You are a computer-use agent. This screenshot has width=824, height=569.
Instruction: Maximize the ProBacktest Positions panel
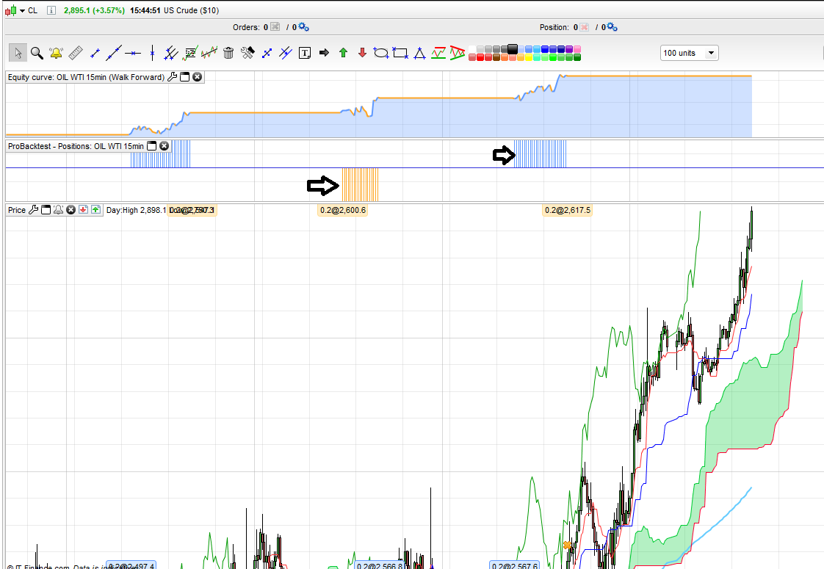[x=151, y=146]
